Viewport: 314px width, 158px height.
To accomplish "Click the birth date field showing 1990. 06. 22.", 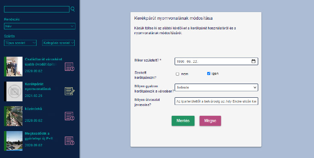I will tap(216, 62).
